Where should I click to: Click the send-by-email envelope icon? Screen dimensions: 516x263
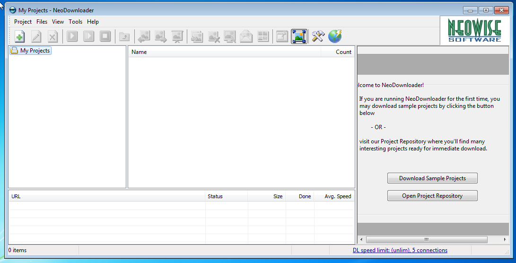click(x=246, y=36)
